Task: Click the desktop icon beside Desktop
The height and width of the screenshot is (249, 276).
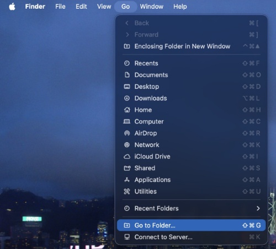Action: [127, 86]
